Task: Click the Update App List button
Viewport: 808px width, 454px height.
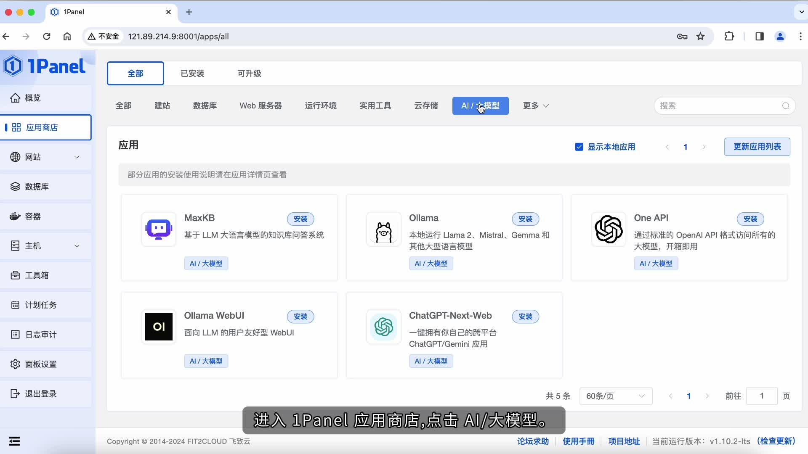Action: point(757,147)
